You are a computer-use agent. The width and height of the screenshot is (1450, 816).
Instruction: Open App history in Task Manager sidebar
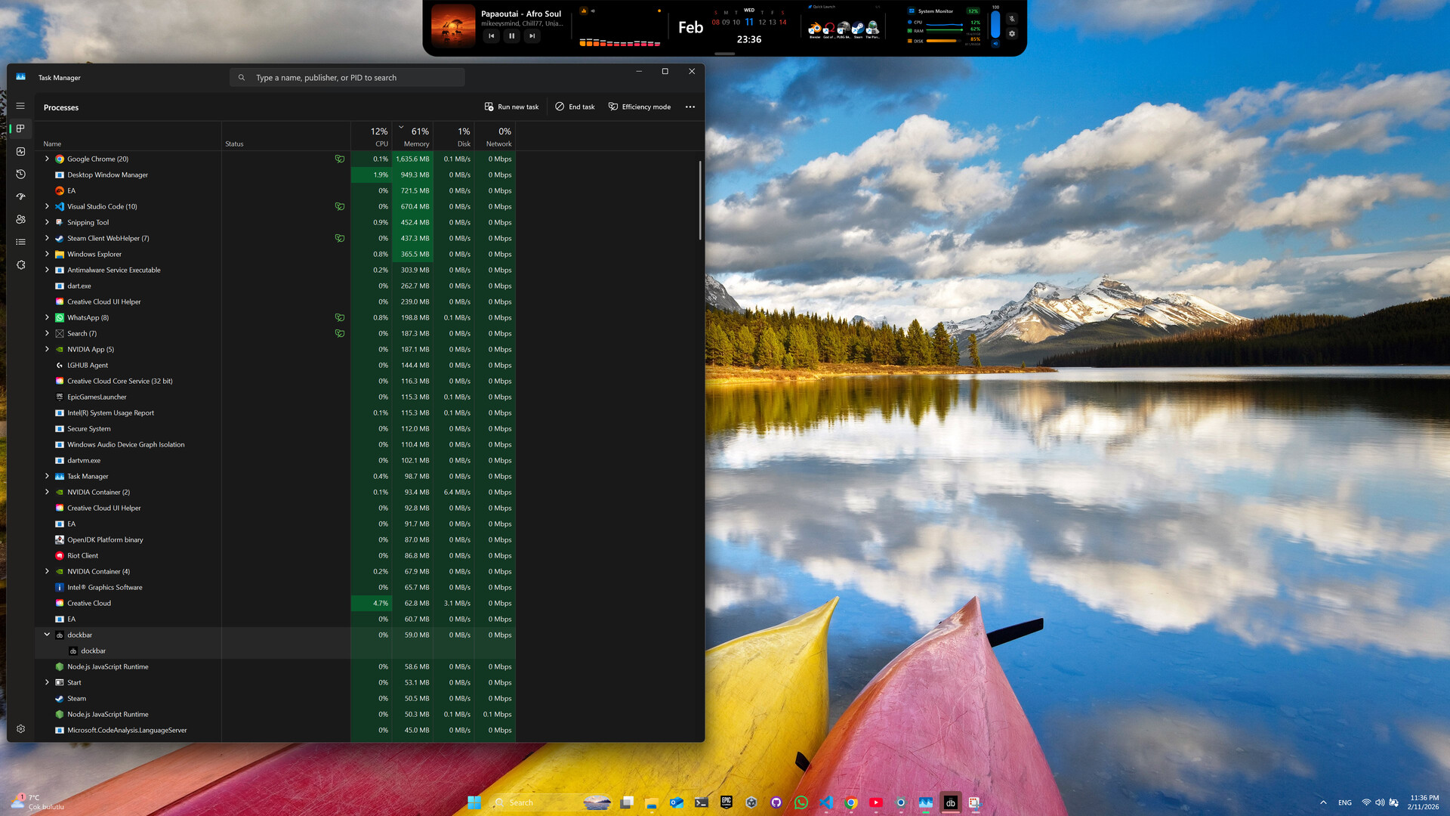click(20, 174)
